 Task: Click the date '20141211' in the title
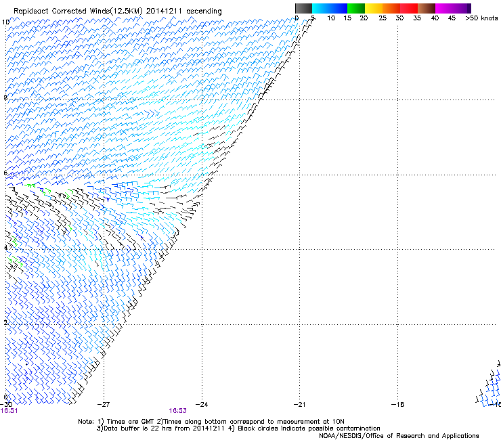pos(164,12)
